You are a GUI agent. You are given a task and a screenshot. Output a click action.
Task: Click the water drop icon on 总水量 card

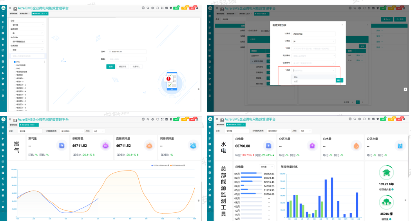356,145
